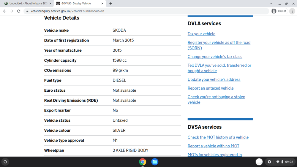Go back using browser back arrow

pyautogui.click(x=5, y=11)
